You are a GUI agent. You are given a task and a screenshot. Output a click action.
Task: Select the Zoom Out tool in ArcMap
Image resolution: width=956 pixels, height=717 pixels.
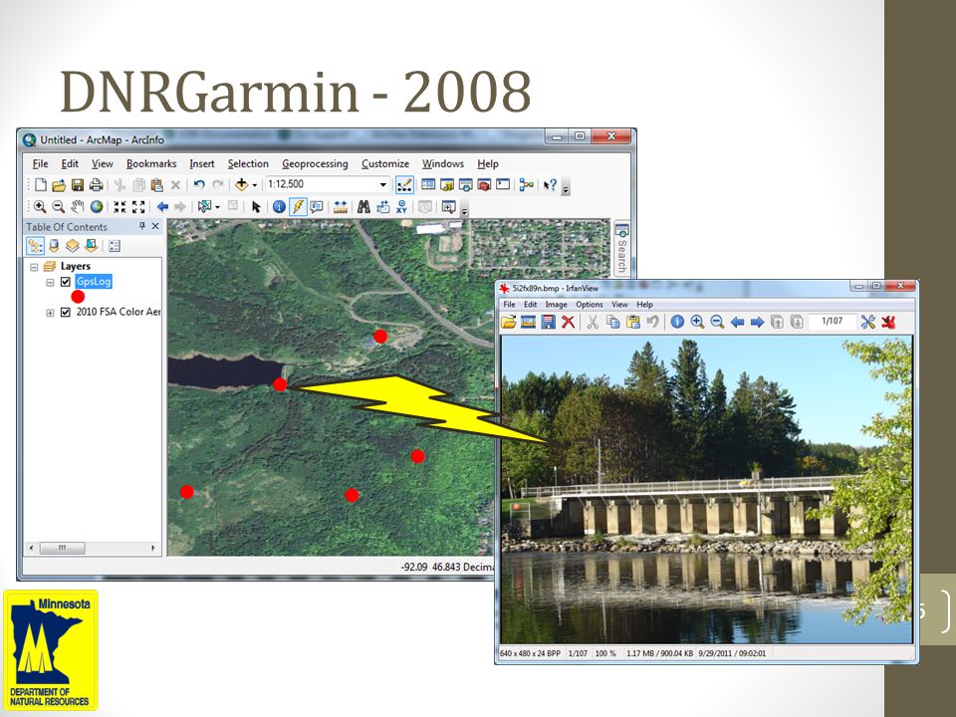click(59, 207)
